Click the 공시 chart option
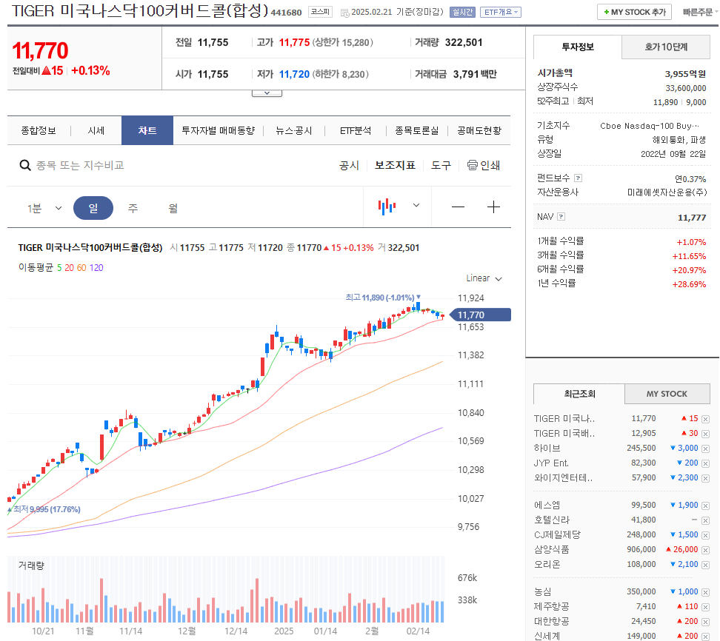720x641 pixels. (349, 165)
